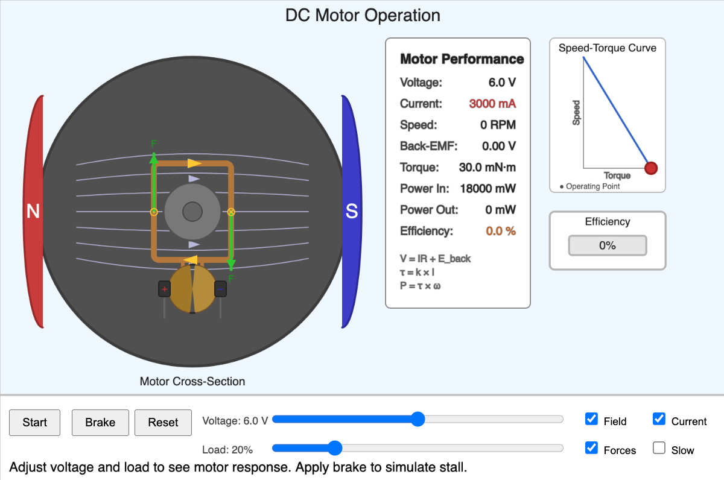The height and width of the screenshot is (480, 724).
Task: Enable Slow motion mode
Action: 659,447
